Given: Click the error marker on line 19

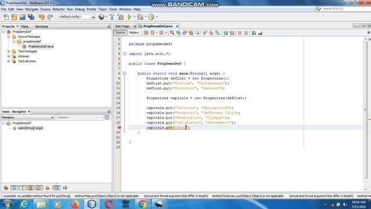Looking at the screenshot, I should 119,128.
